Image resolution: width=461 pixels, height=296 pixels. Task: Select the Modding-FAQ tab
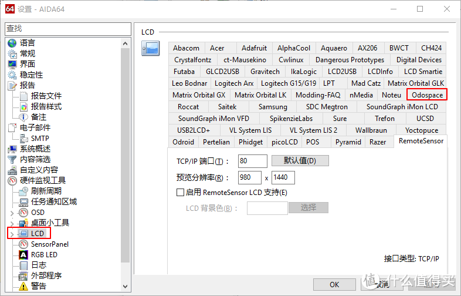[318, 95]
